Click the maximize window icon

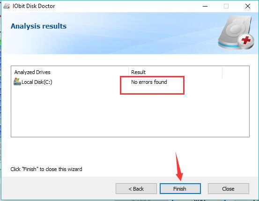point(226,6)
